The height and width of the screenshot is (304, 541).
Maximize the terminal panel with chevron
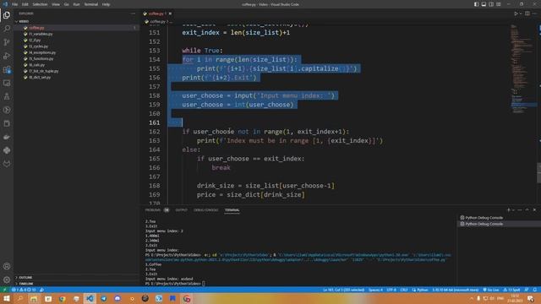click(527, 210)
